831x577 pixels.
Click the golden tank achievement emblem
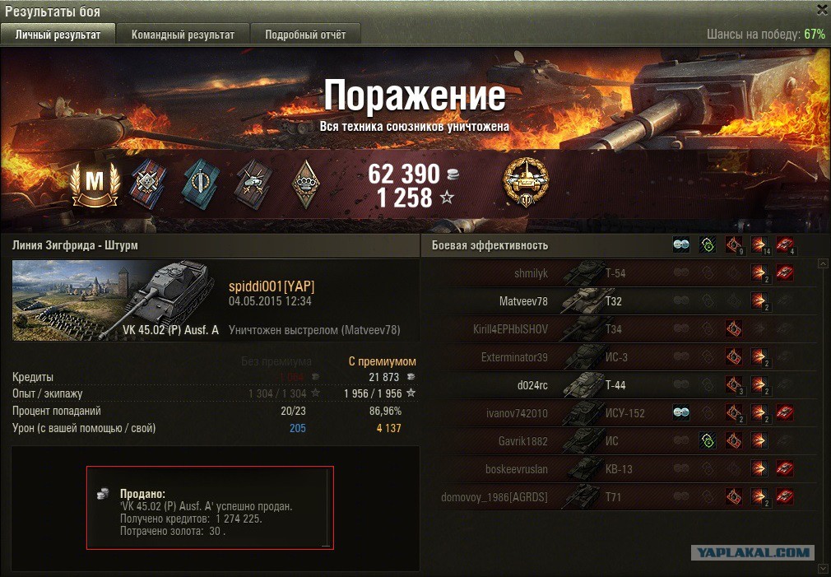[x=525, y=182]
